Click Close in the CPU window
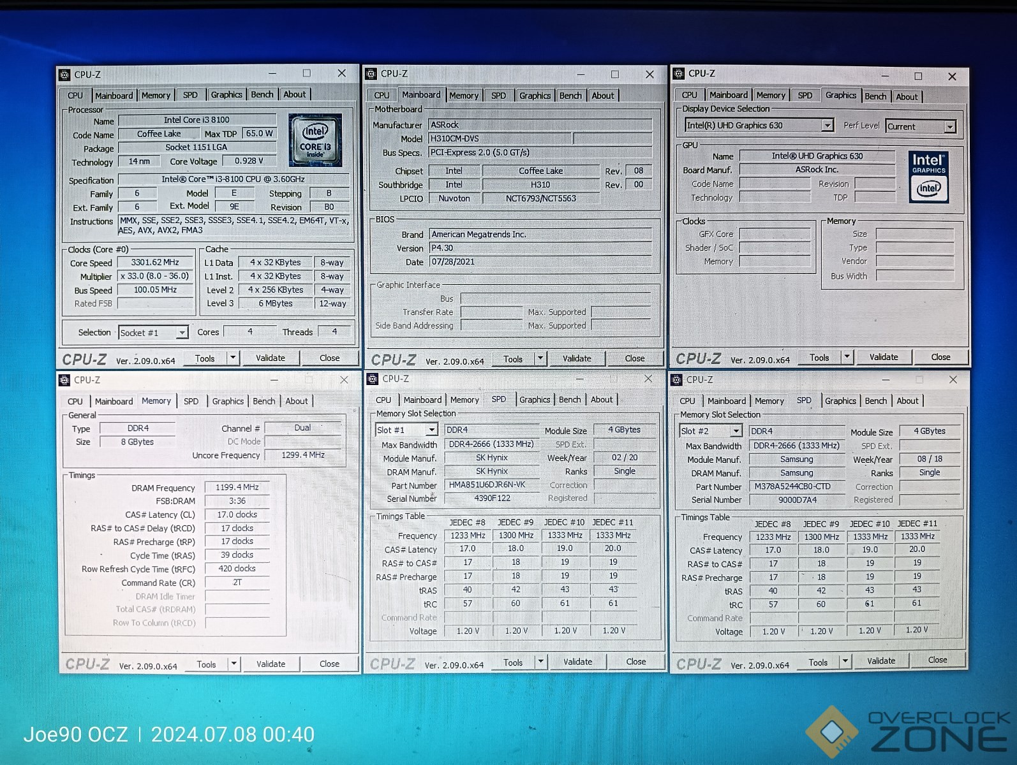The width and height of the screenshot is (1017, 765). [329, 358]
